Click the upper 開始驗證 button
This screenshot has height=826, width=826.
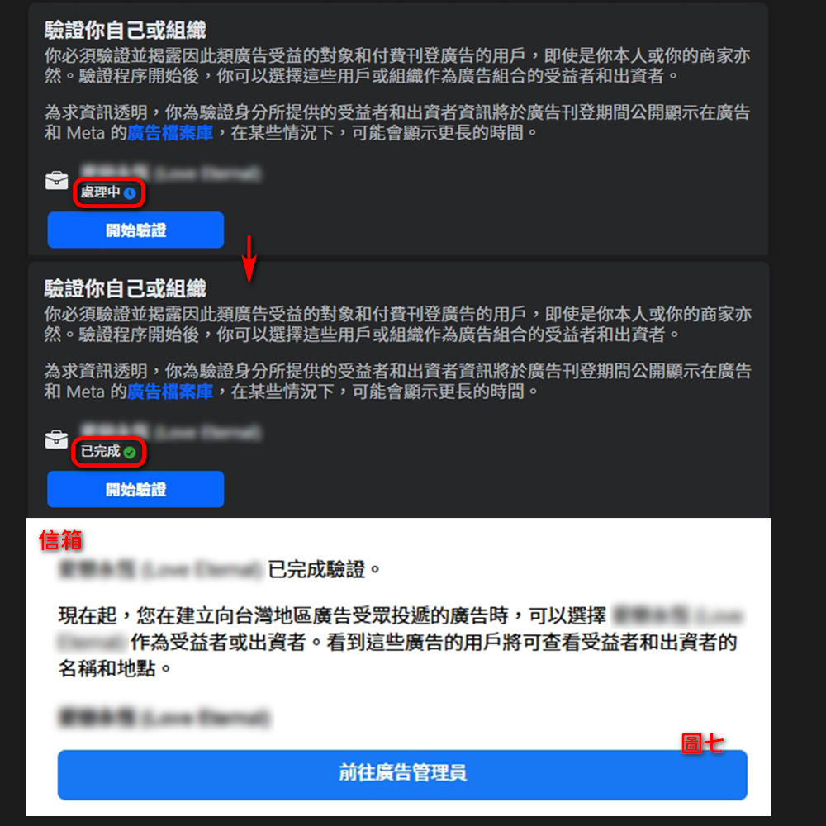coord(135,230)
